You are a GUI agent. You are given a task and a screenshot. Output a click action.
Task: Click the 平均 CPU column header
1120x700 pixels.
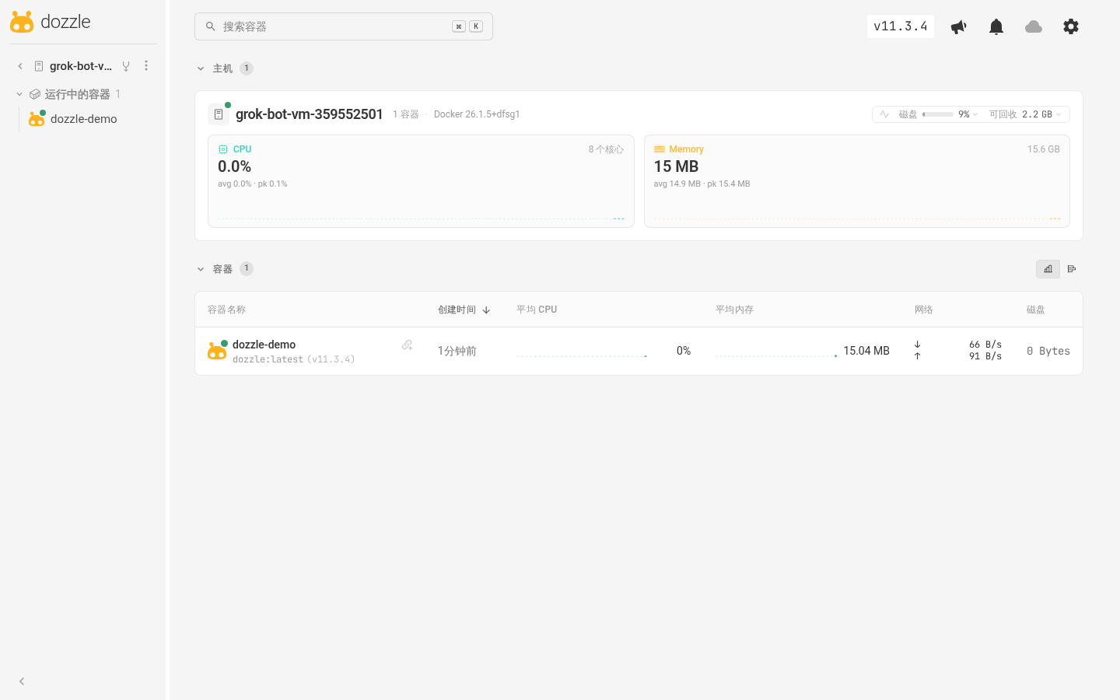tap(537, 310)
